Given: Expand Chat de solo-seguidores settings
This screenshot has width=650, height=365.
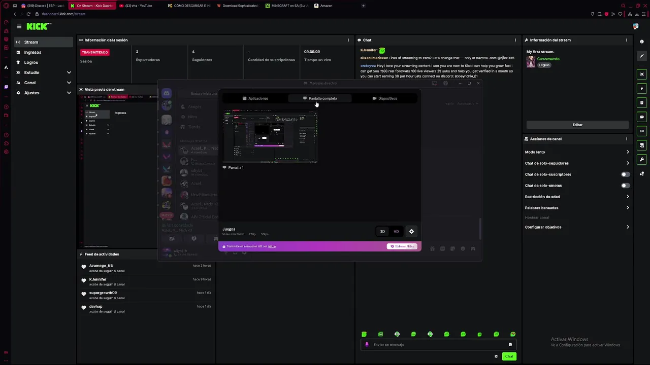Looking at the screenshot, I should (x=577, y=163).
